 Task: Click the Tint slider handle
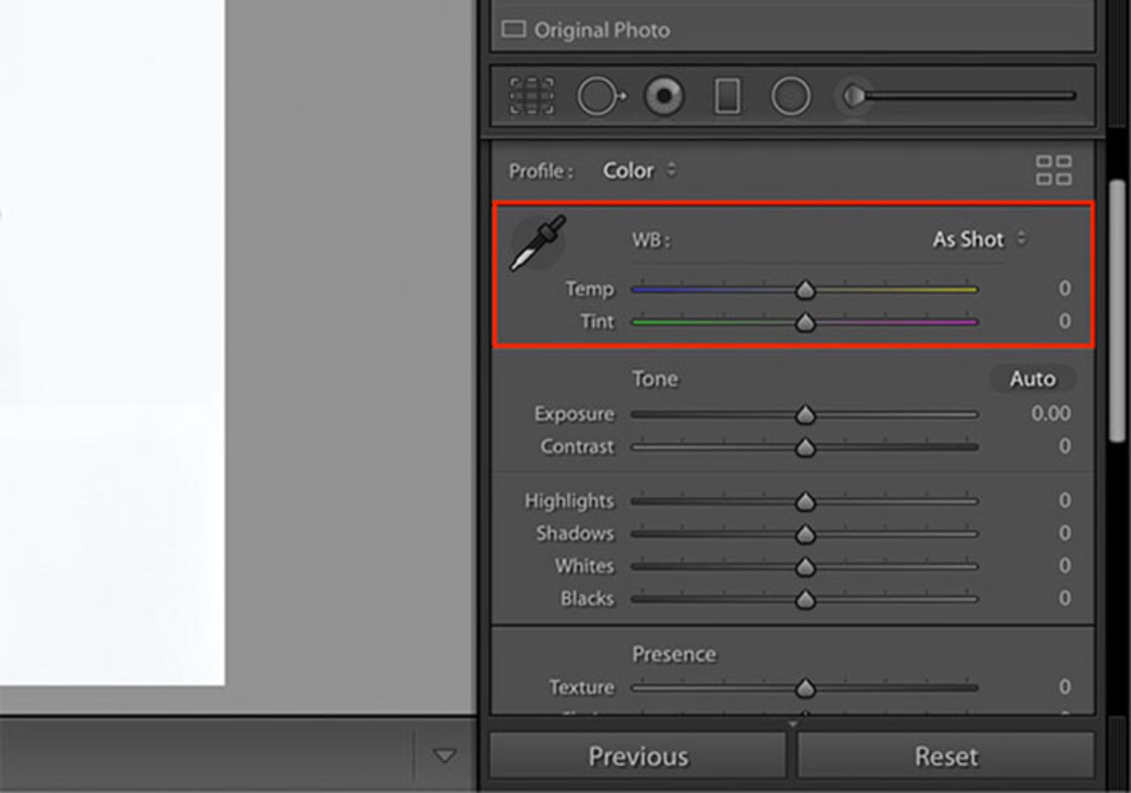805,322
